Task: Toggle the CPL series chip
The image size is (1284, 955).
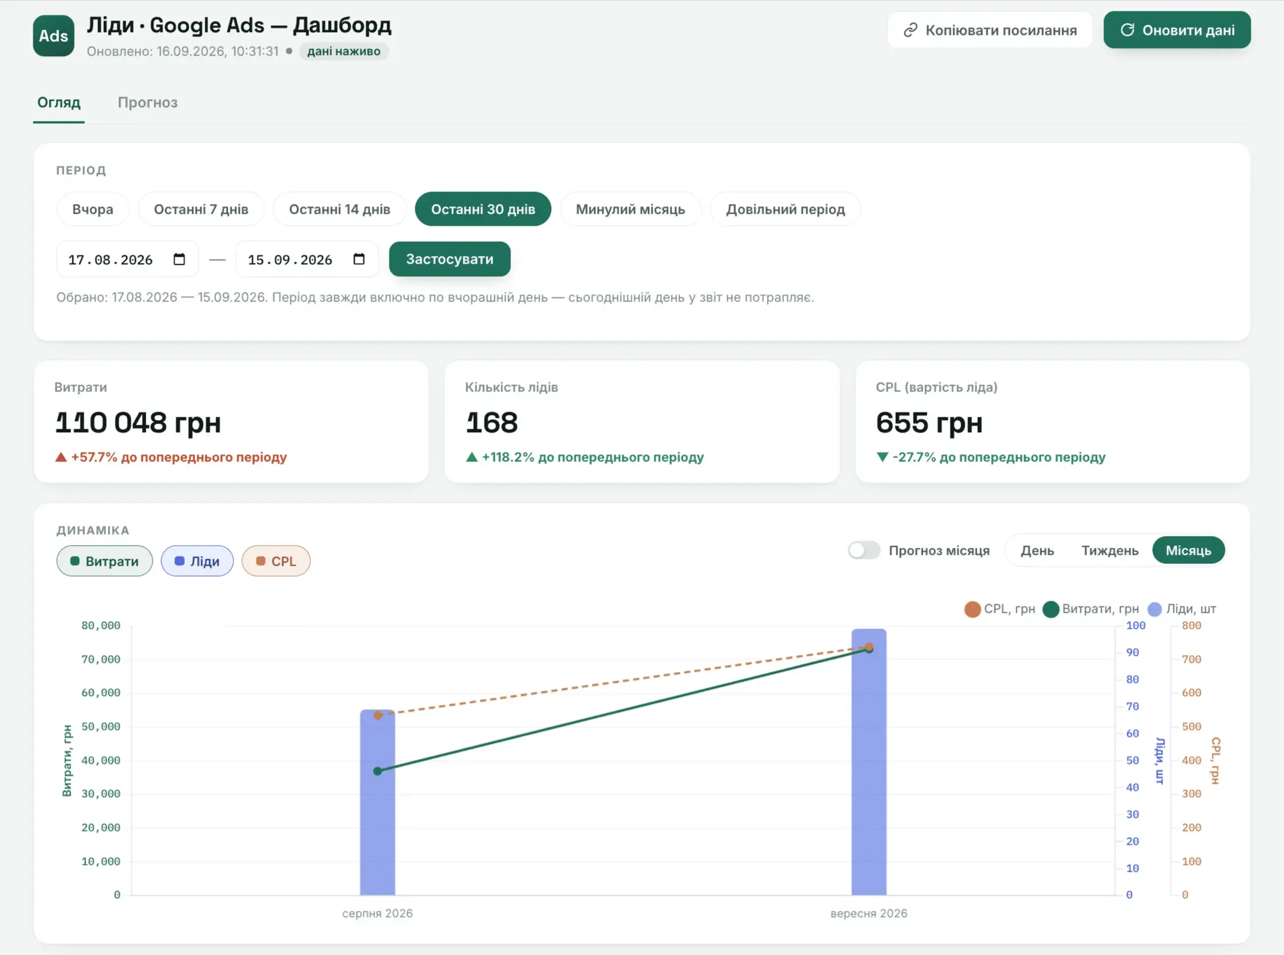Action: pos(276,561)
